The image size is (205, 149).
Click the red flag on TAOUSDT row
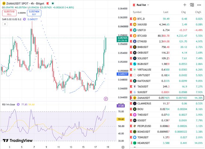click(x=131, y=87)
